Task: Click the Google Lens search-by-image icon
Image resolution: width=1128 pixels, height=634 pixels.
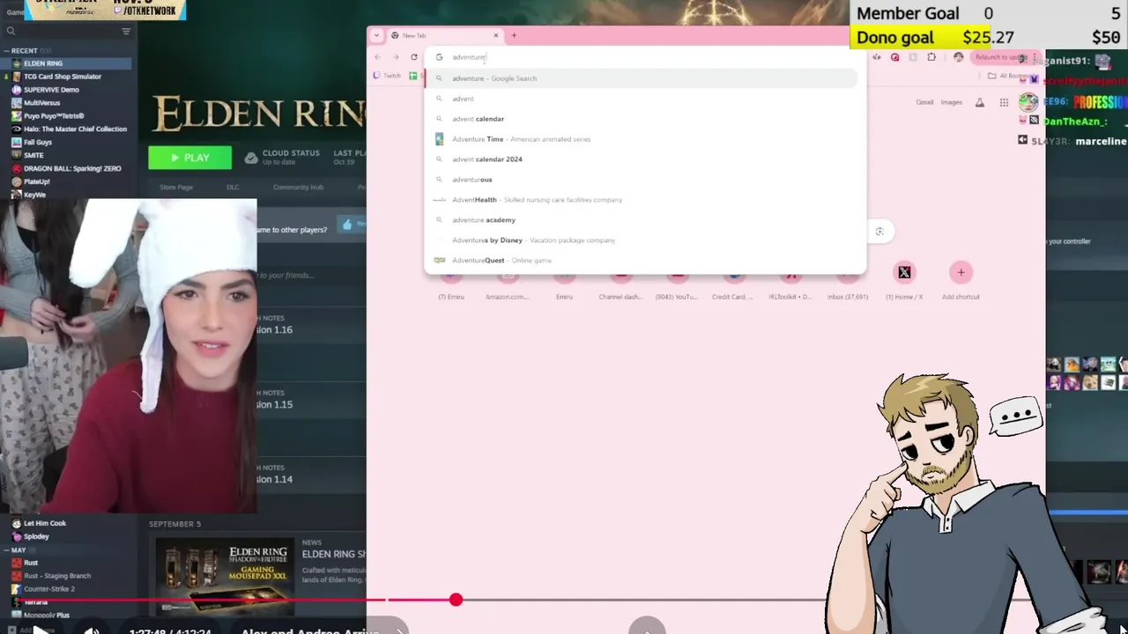Action: point(879,232)
